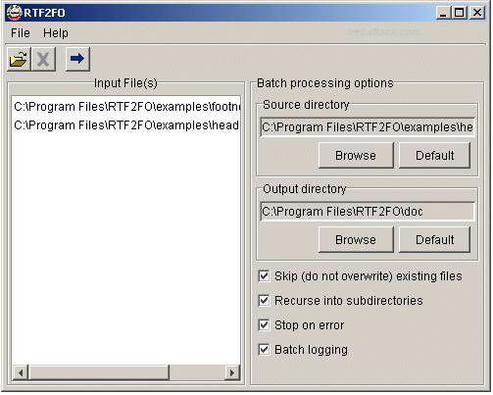Click Browse under Output directory
Image resolution: width=493 pixels, height=395 pixels.
[356, 239]
